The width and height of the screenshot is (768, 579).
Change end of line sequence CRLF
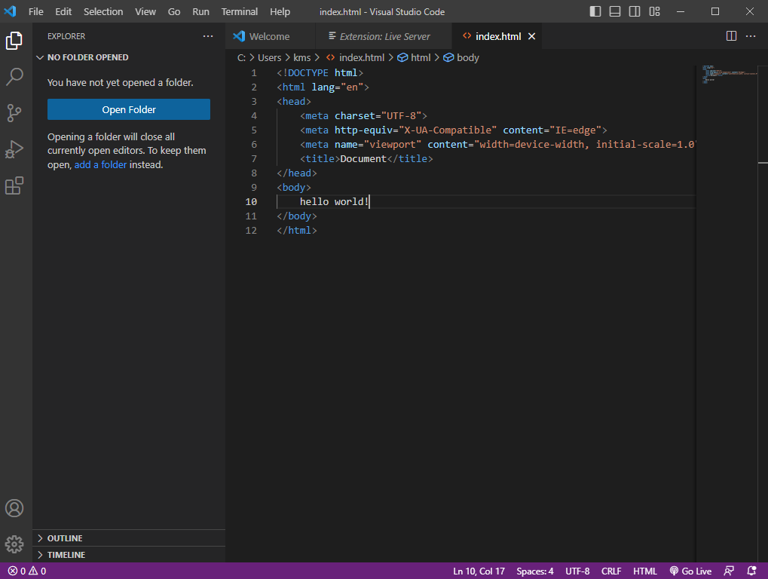(610, 571)
